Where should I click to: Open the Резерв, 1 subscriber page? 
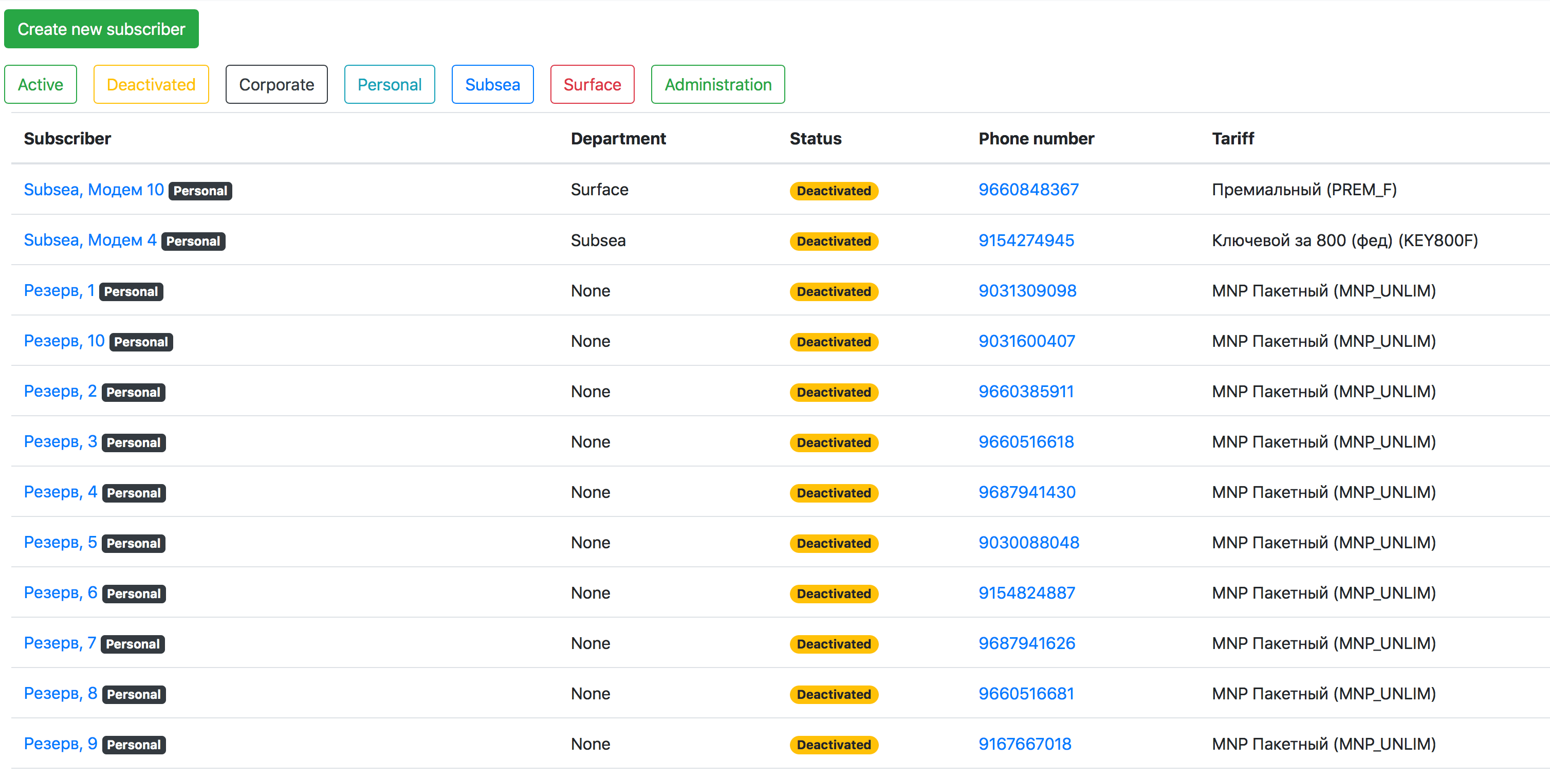click(x=60, y=291)
